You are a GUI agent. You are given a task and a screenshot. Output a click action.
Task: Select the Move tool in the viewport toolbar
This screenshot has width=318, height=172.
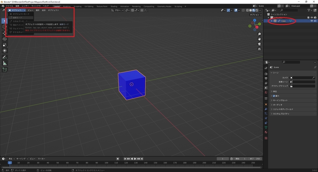5,33
